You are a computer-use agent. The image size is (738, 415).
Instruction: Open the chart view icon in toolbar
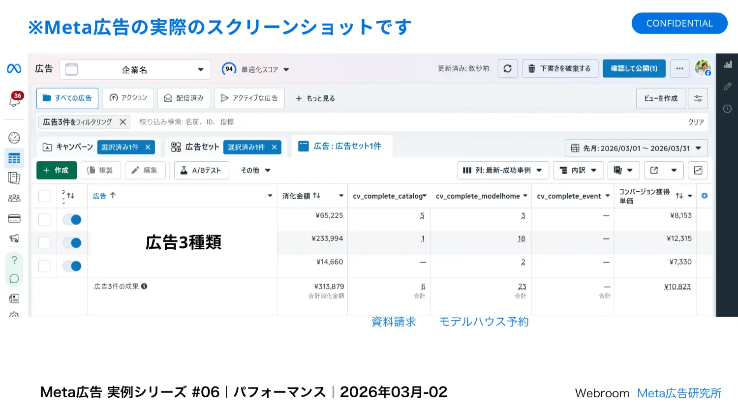tap(698, 170)
